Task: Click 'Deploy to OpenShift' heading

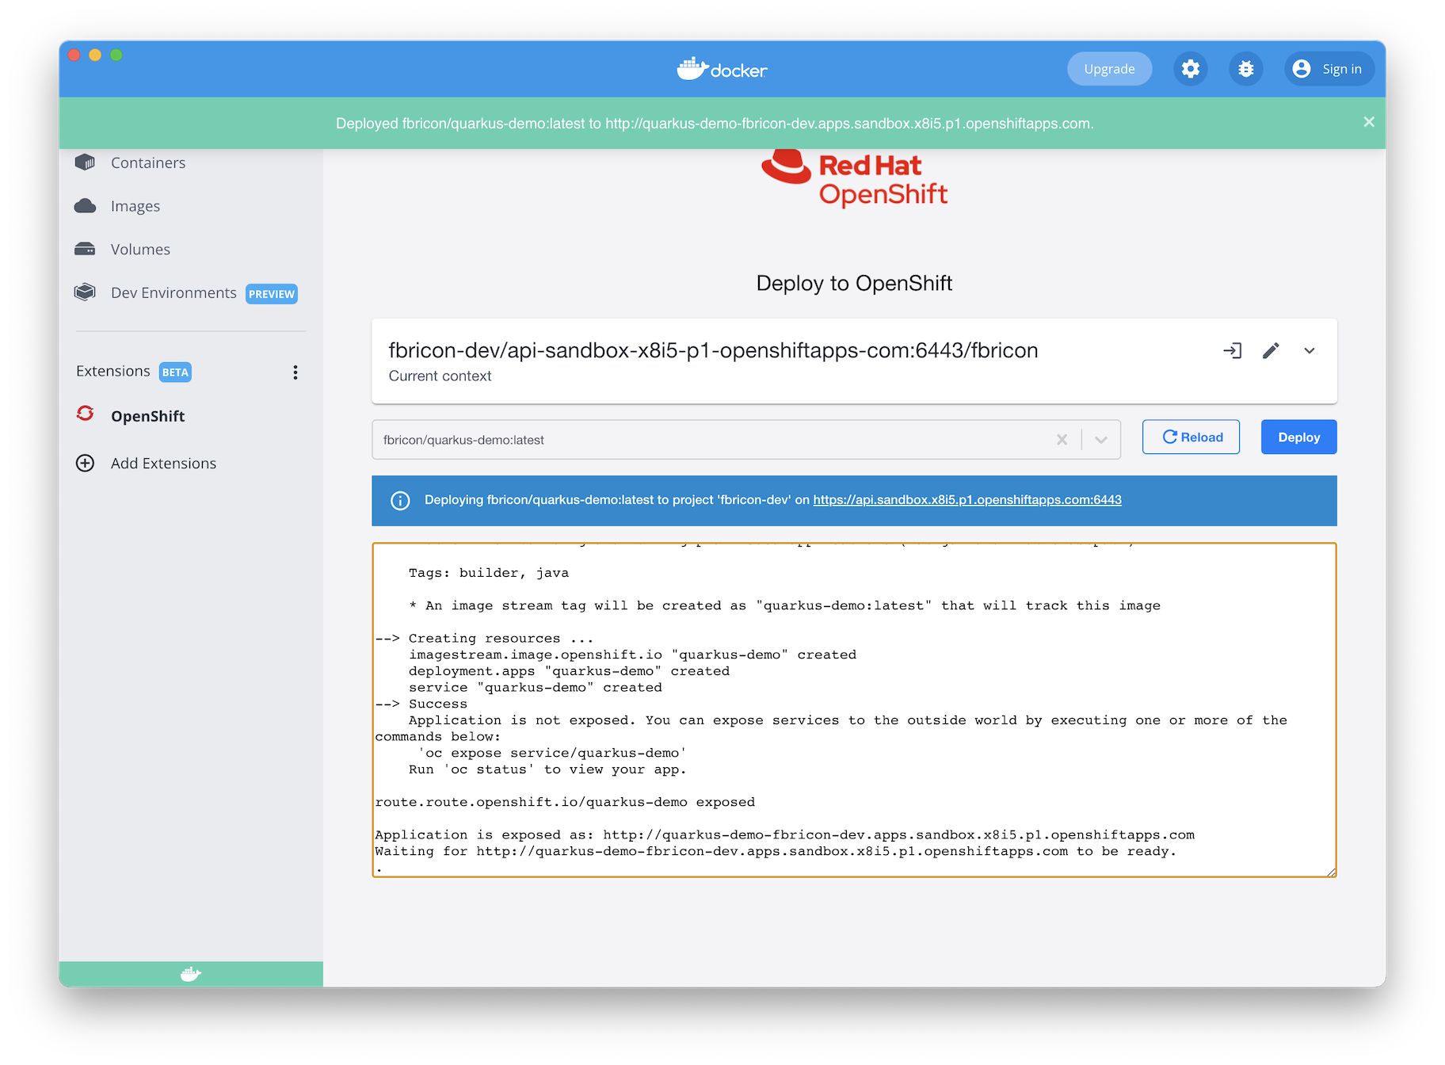Action: tap(854, 284)
